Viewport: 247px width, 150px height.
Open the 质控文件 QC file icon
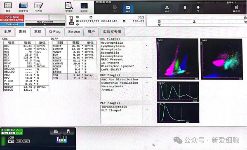tap(24, 7)
